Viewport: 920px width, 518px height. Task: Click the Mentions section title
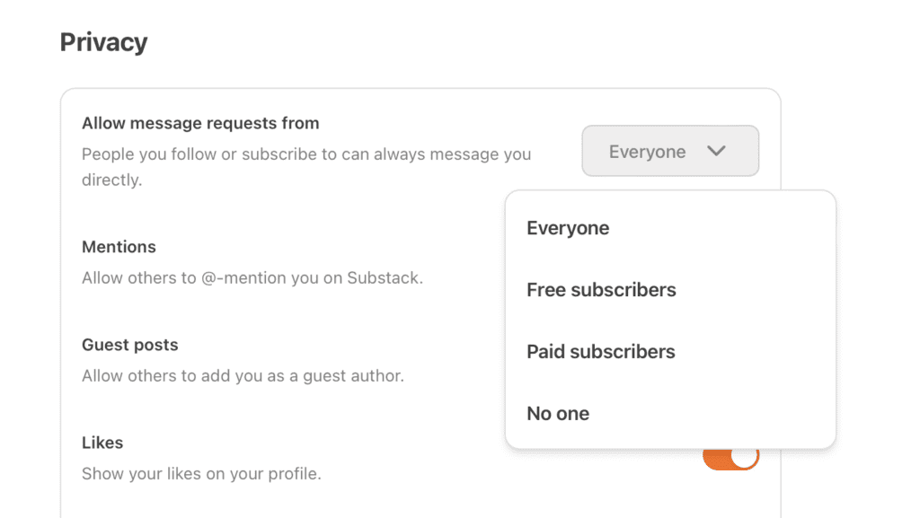pyautogui.click(x=119, y=247)
